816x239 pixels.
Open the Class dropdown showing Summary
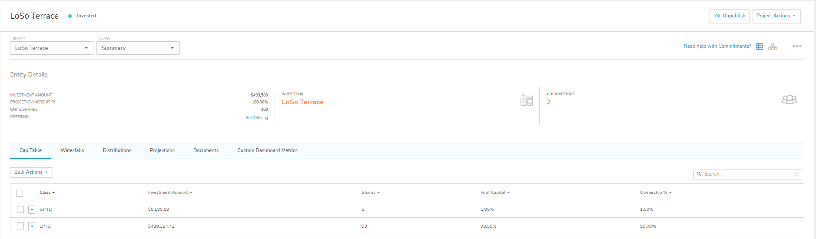click(x=138, y=48)
